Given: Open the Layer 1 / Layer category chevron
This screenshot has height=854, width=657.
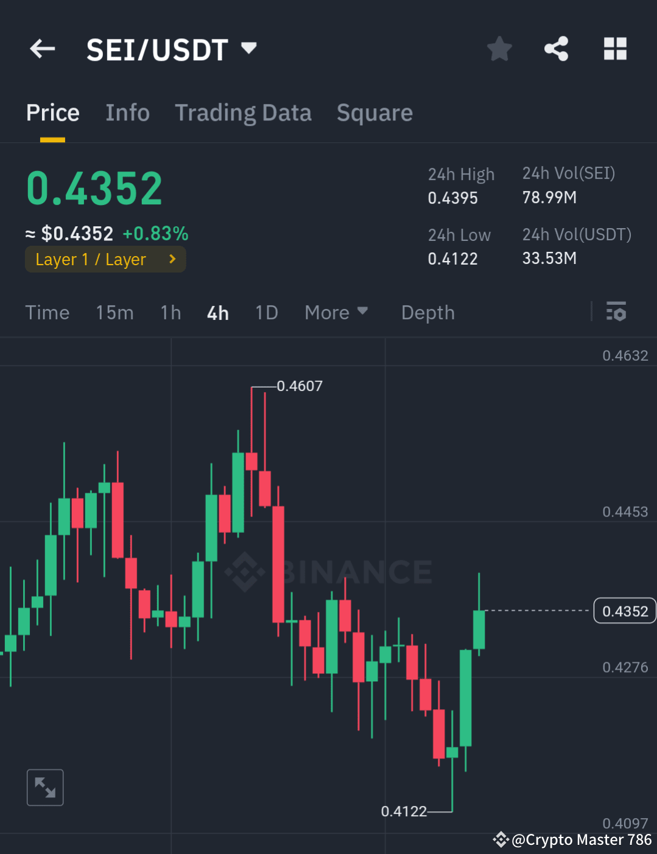Looking at the screenshot, I should click(172, 259).
